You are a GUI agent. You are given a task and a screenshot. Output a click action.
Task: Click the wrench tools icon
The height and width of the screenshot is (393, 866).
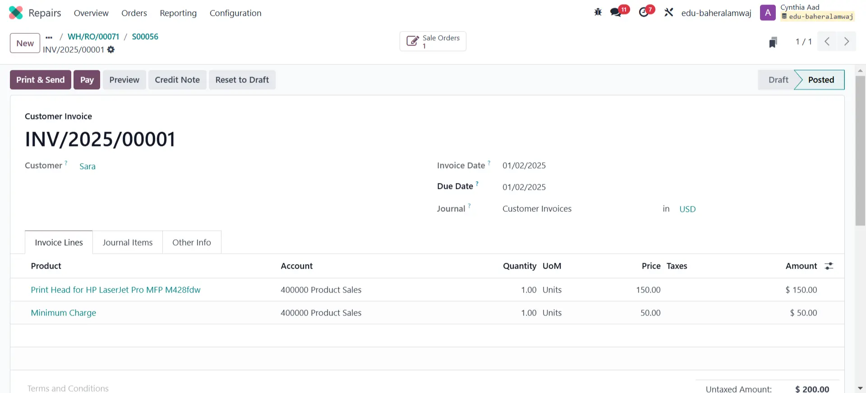[x=668, y=12]
